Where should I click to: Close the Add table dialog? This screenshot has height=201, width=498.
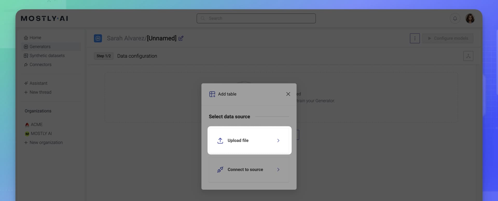pyautogui.click(x=288, y=94)
